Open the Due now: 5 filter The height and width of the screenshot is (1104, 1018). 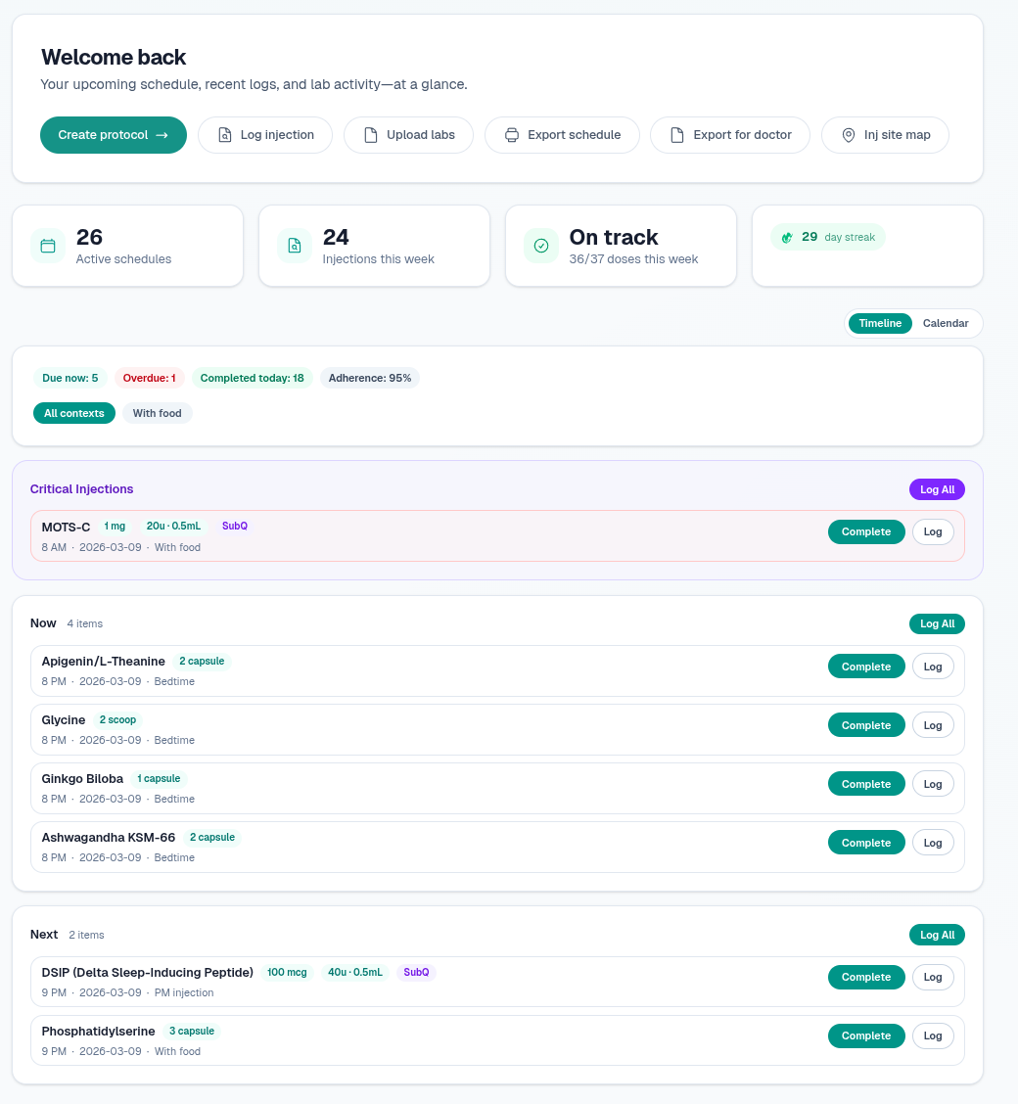[69, 378]
